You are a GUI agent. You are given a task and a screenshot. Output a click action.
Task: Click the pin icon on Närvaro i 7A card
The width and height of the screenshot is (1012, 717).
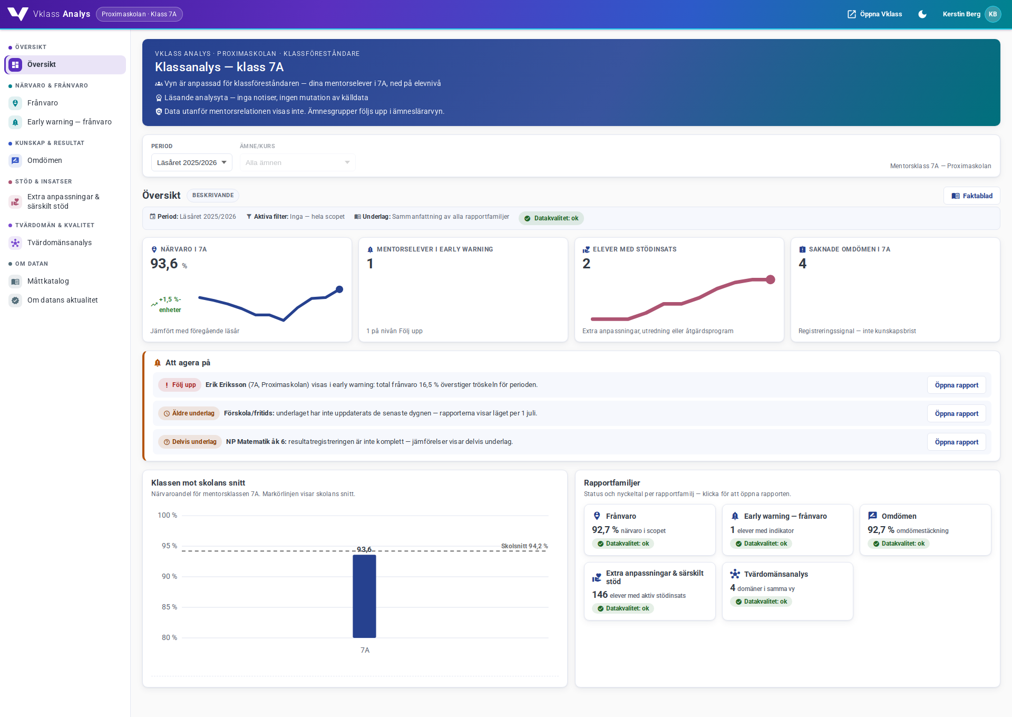pos(154,249)
